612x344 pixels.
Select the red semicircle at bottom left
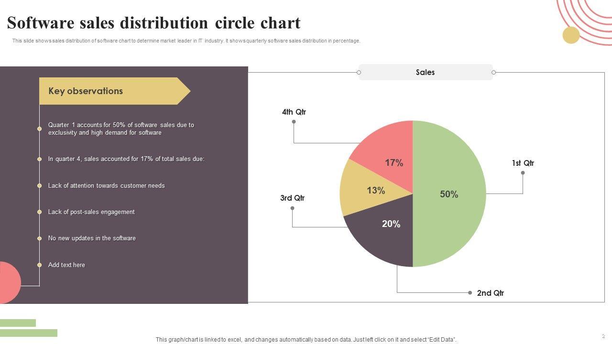pyautogui.click(x=10, y=282)
